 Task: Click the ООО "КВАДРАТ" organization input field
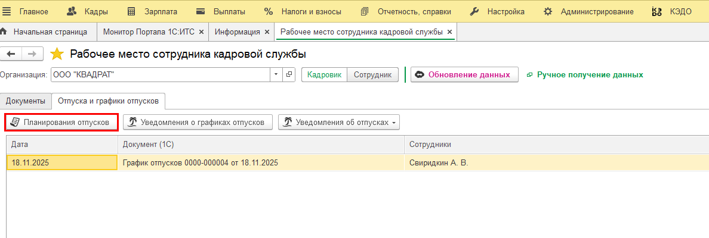tap(158, 74)
